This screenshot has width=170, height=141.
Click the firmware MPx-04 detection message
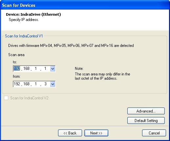[x=71, y=46]
